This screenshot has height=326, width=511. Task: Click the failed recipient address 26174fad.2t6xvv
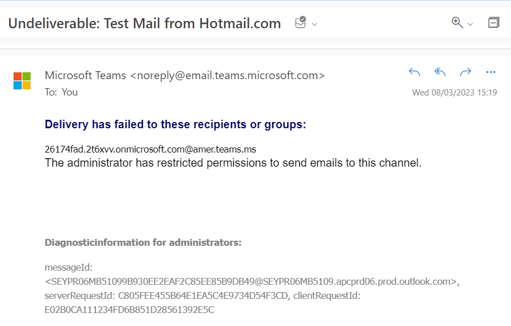[x=150, y=149]
